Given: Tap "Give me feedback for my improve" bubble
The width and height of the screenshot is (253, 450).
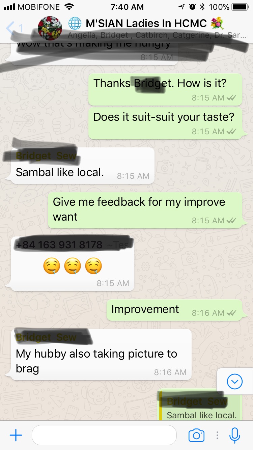Looking at the screenshot, I should coord(145,210).
